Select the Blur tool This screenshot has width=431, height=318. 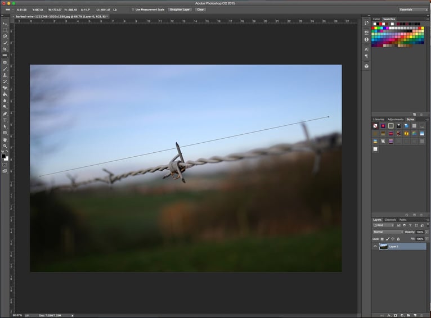click(5, 101)
